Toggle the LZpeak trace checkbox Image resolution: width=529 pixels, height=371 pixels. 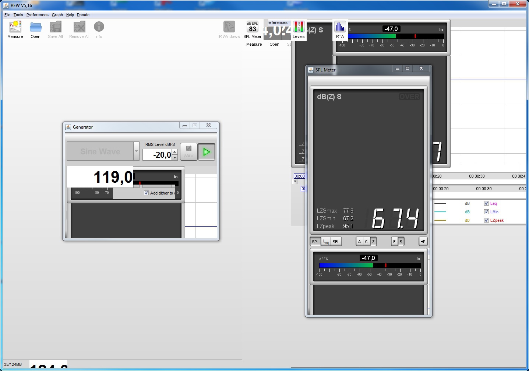(x=486, y=220)
